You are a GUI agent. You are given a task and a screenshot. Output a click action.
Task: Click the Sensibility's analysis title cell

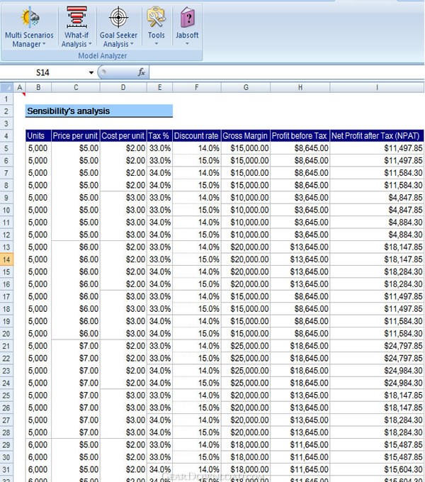pyautogui.click(x=99, y=111)
